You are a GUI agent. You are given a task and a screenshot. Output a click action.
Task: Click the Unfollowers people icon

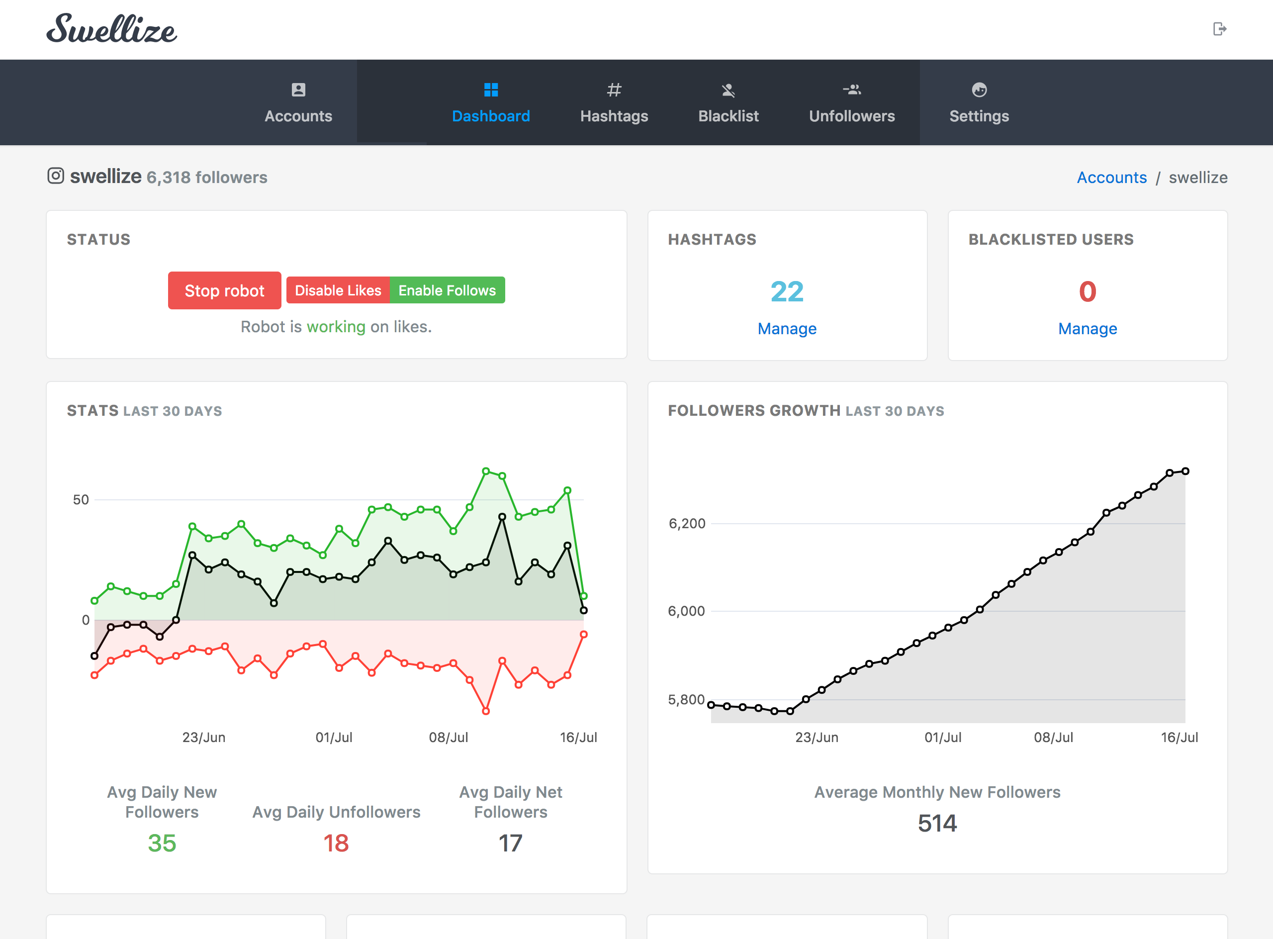pos(851,90)
